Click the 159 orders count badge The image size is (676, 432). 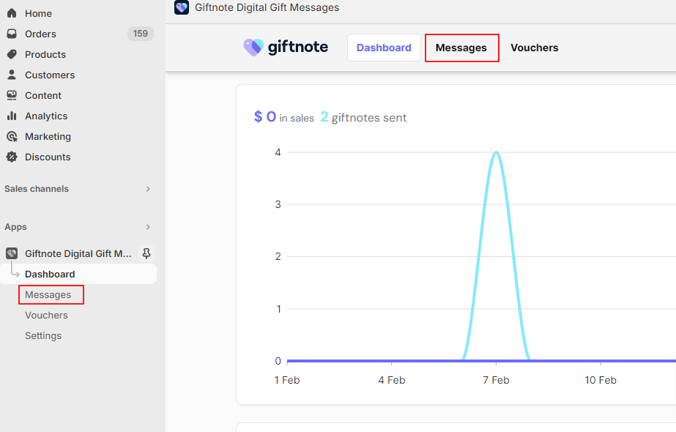coord(141,34)
